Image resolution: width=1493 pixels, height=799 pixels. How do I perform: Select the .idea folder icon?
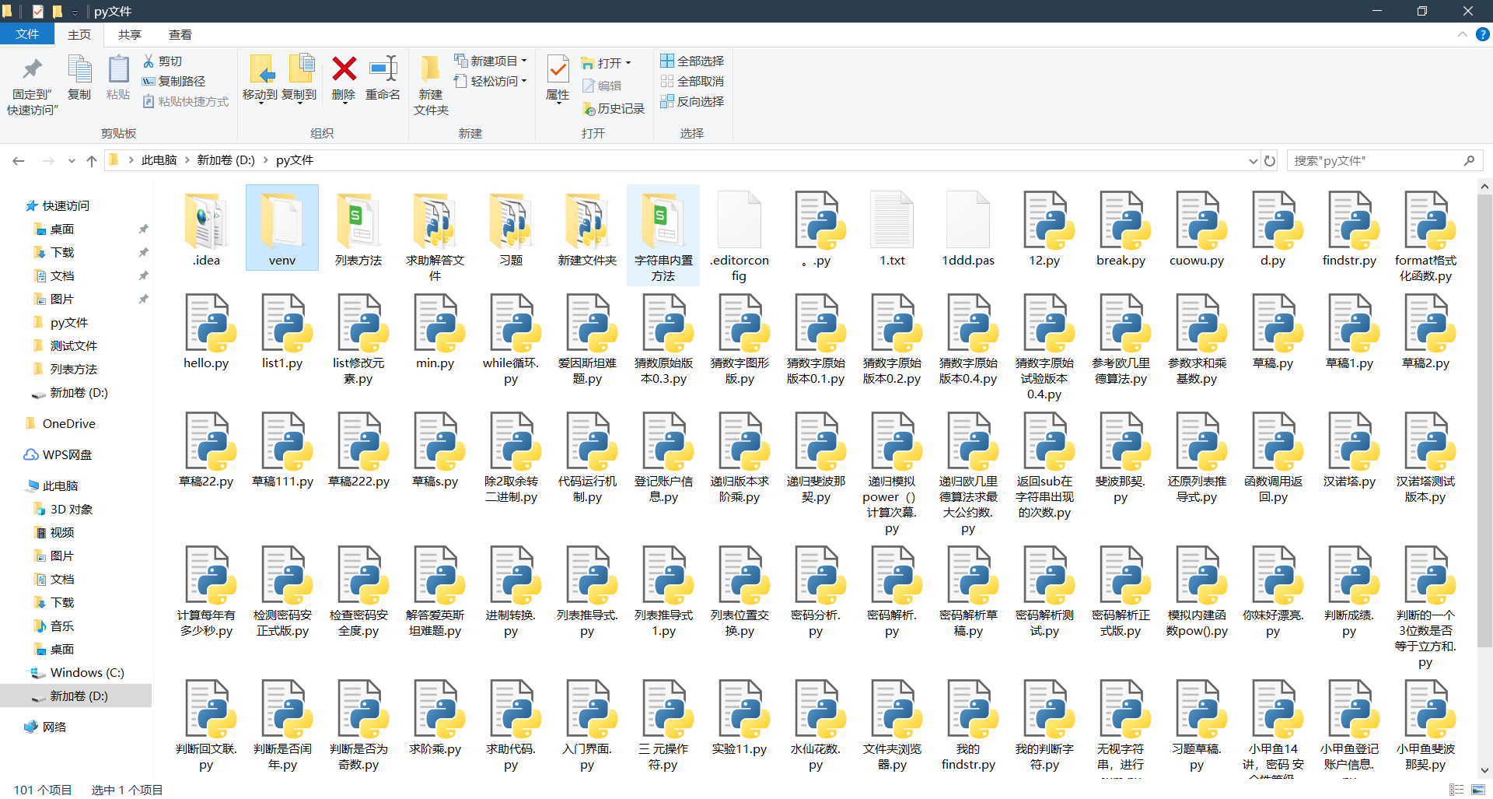point(206,221)
